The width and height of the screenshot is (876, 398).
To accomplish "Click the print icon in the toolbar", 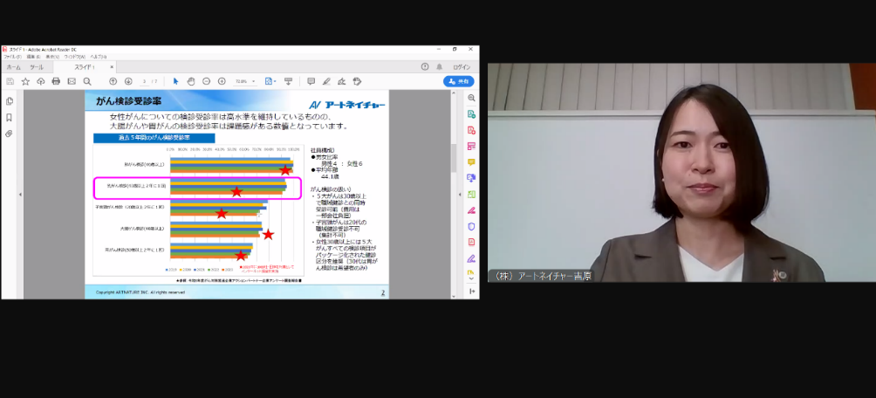I will coord(56,81).
